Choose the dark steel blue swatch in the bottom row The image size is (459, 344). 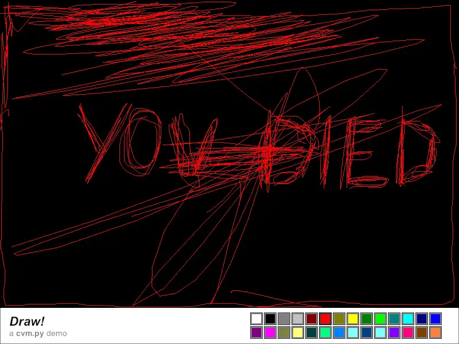[367, 333]
